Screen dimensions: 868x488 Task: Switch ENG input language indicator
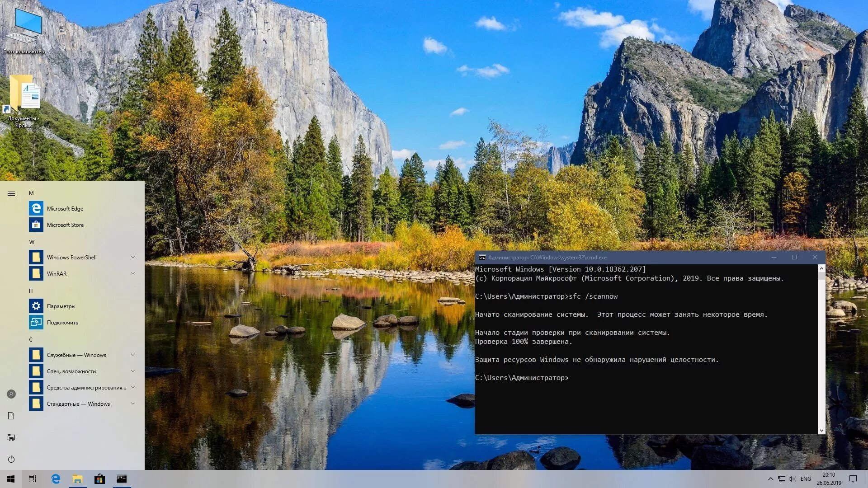click(806, 479)
